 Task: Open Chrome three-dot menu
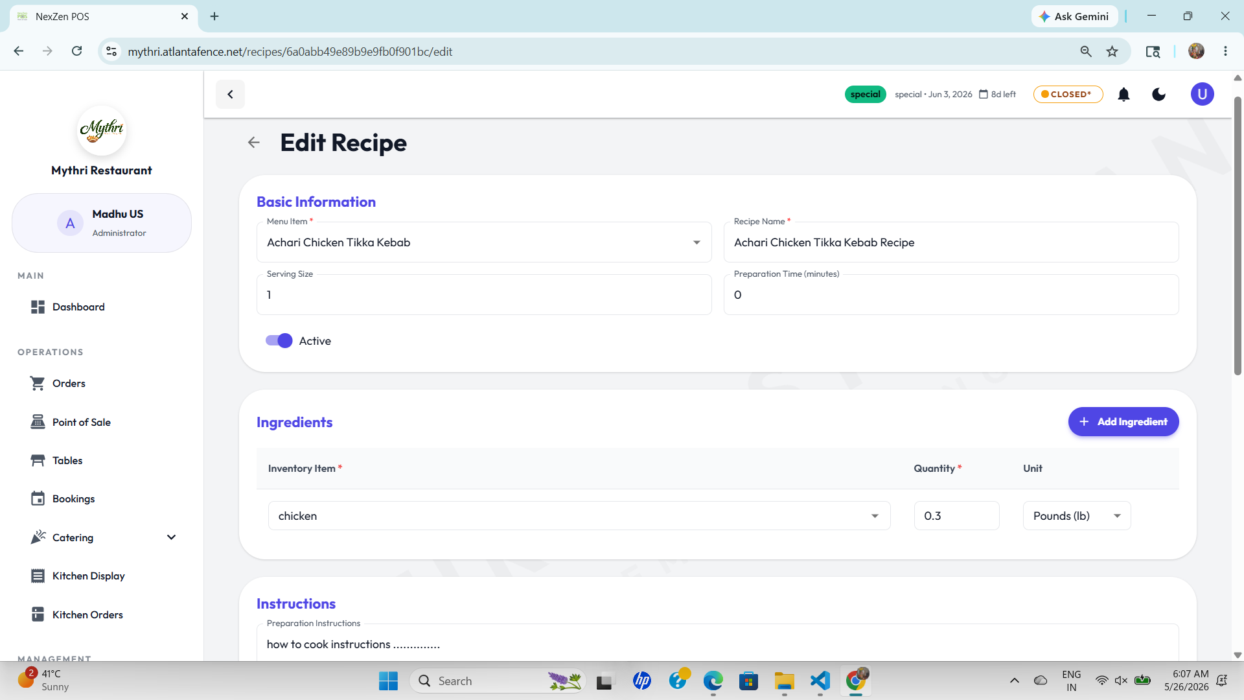point(1225,51)
